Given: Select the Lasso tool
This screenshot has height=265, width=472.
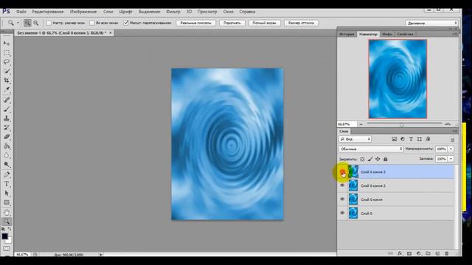Looking at the screenshot, I should [x=7, y=62].
